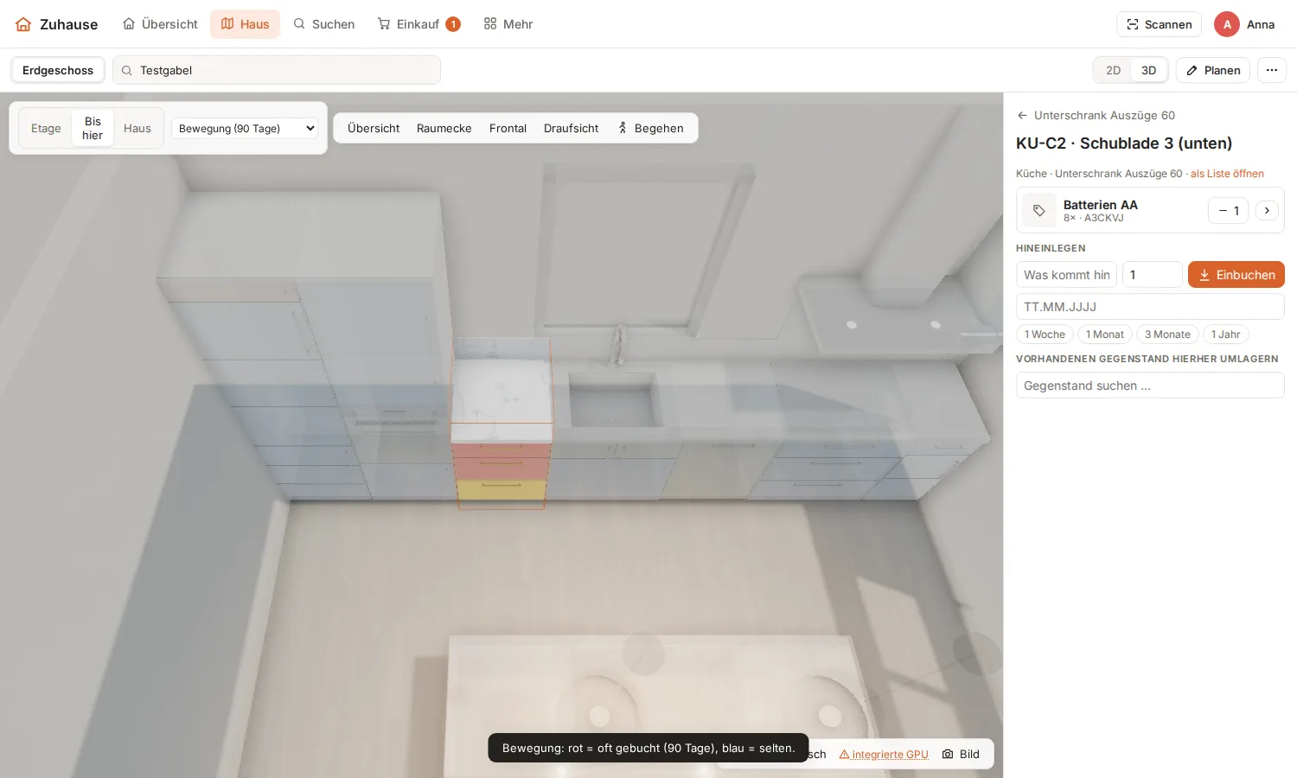Viewport: 1297px width, 778px height.
Task: Click the Gegenstand suchen field
Action: pos(1150,386)
